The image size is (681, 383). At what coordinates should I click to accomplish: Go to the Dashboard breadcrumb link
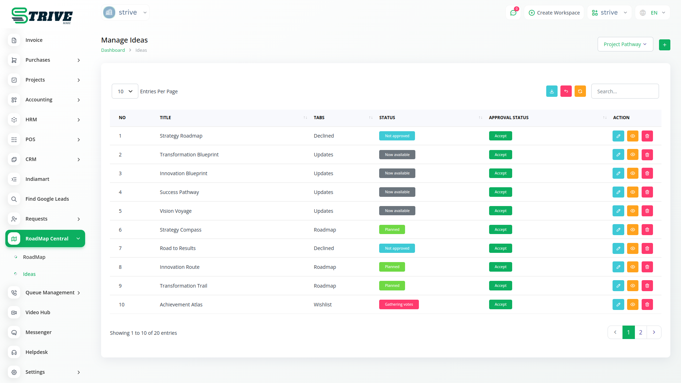(x=113, y=50)
